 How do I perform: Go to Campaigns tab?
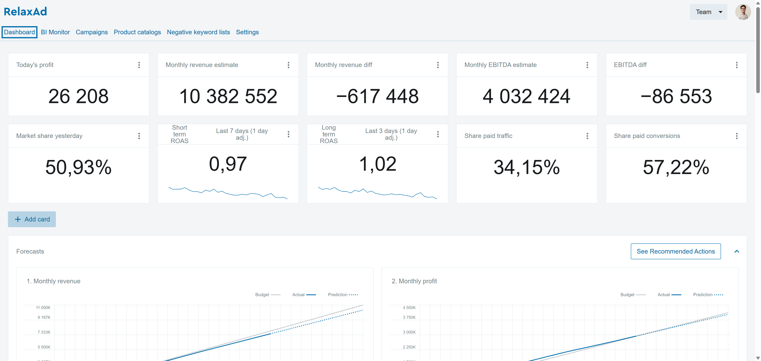[x=92, y=32]
